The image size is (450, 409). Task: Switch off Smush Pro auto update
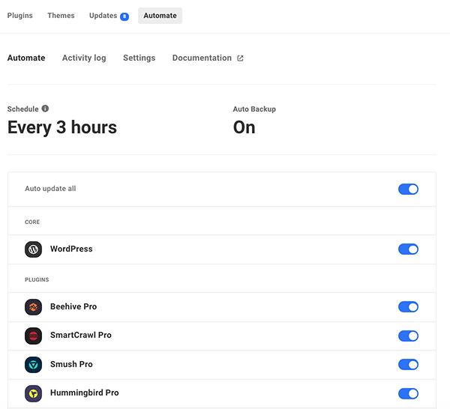coord(408,365)
